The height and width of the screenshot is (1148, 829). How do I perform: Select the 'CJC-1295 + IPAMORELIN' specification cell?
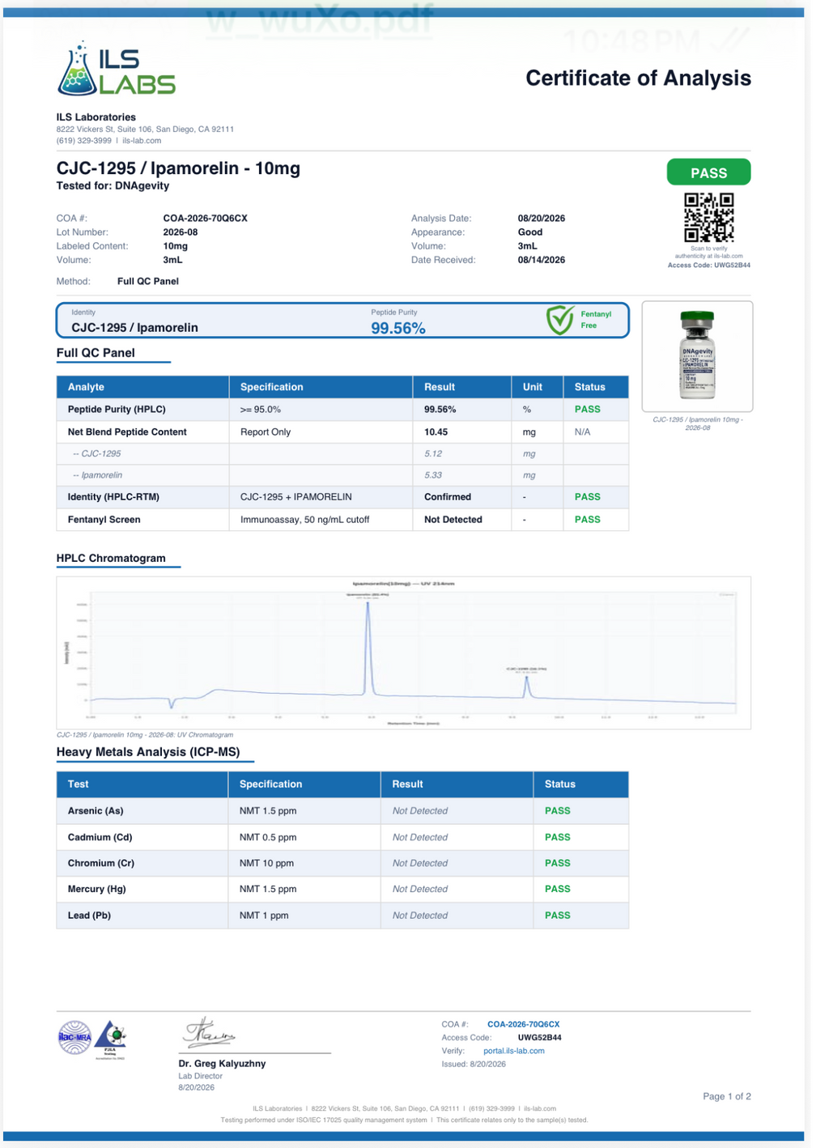point(296,497)
